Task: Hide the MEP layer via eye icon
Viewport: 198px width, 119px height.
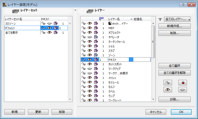Action: [x=90, y=28]
